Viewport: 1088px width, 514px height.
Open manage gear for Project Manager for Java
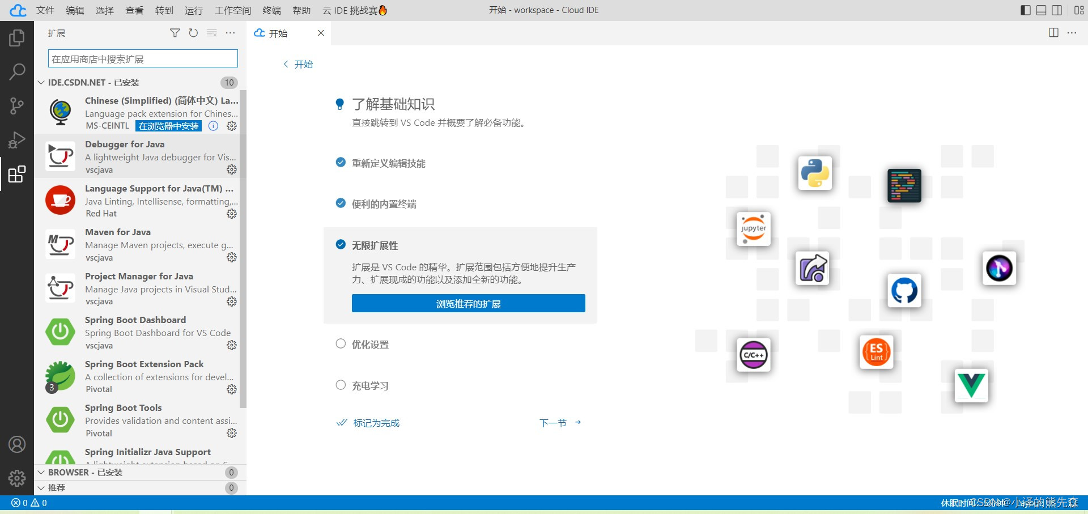232,301
